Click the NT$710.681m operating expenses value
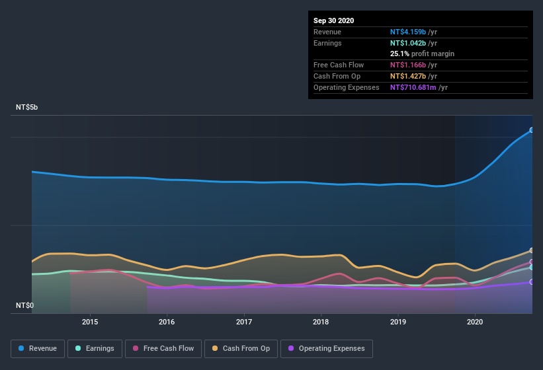Viewport: 543px width, 370px height. 413,87
